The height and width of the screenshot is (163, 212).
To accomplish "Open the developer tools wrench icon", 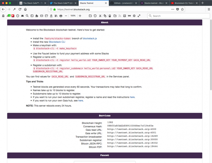I will (14, 9).
